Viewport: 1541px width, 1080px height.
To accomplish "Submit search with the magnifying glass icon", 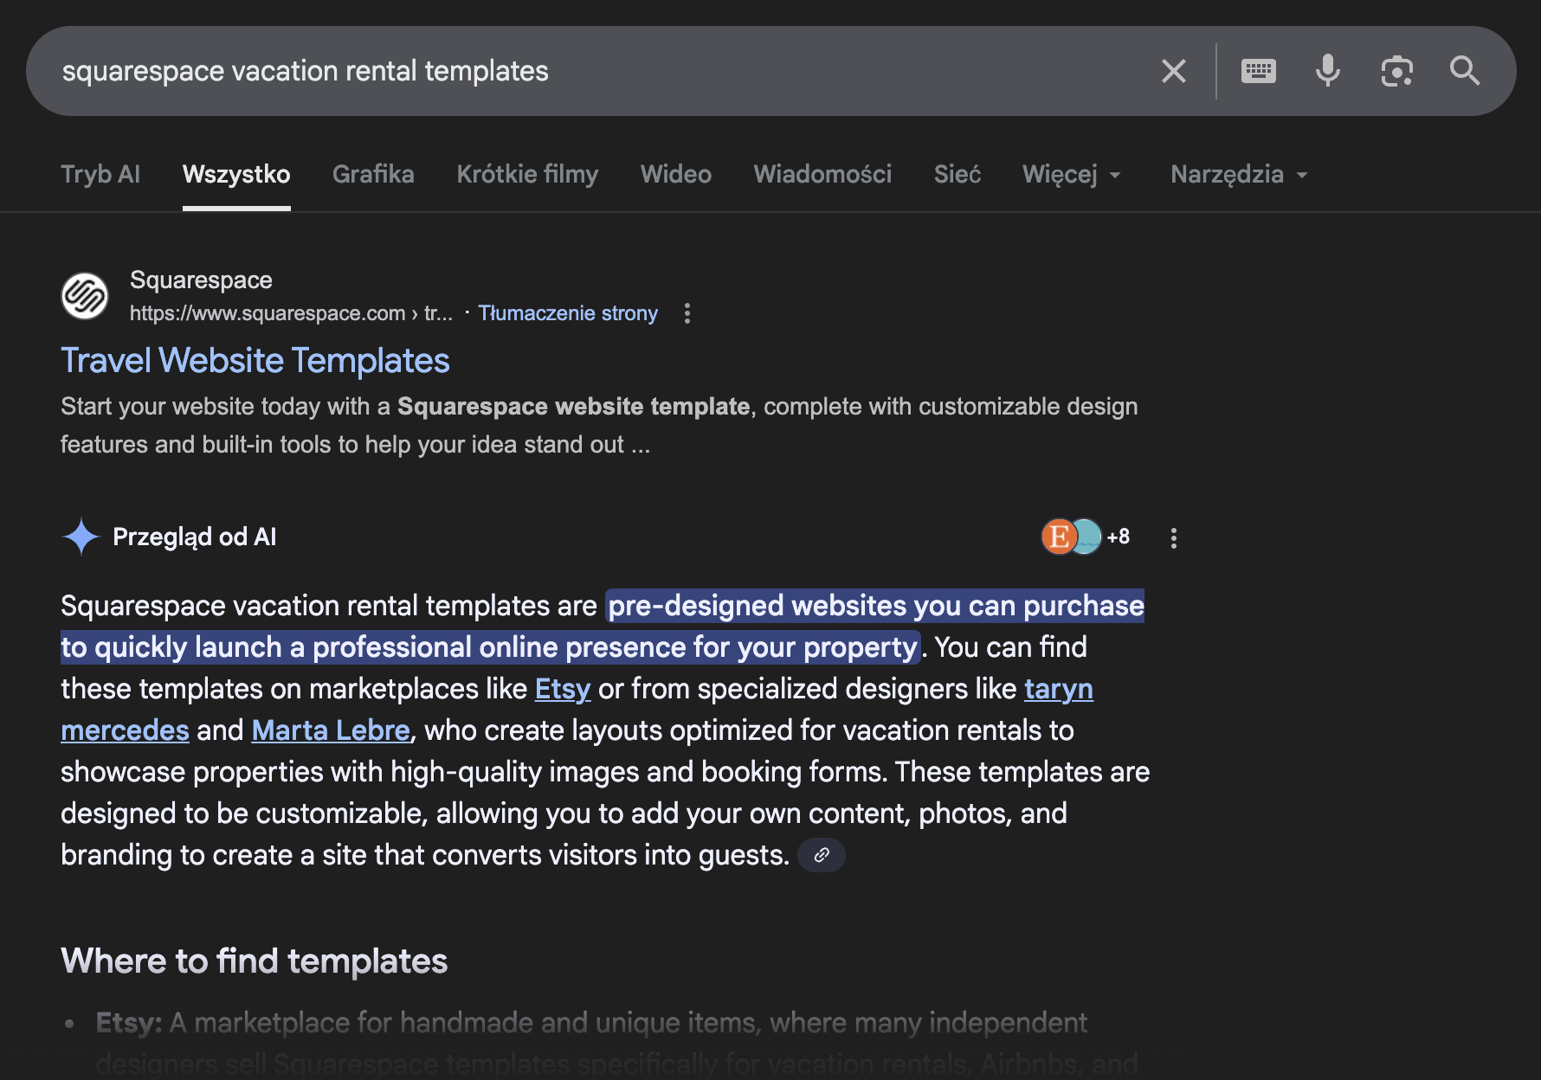I will 1465,71.
